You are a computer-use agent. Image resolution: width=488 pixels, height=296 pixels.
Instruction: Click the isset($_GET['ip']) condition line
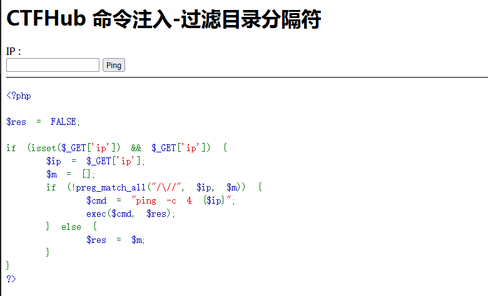coord(117,148)
